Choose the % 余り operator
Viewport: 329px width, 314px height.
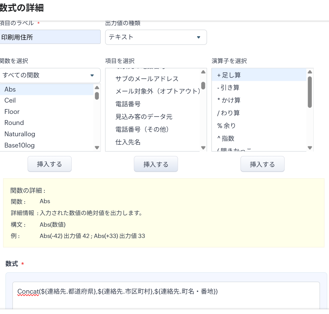click(227, 126)
